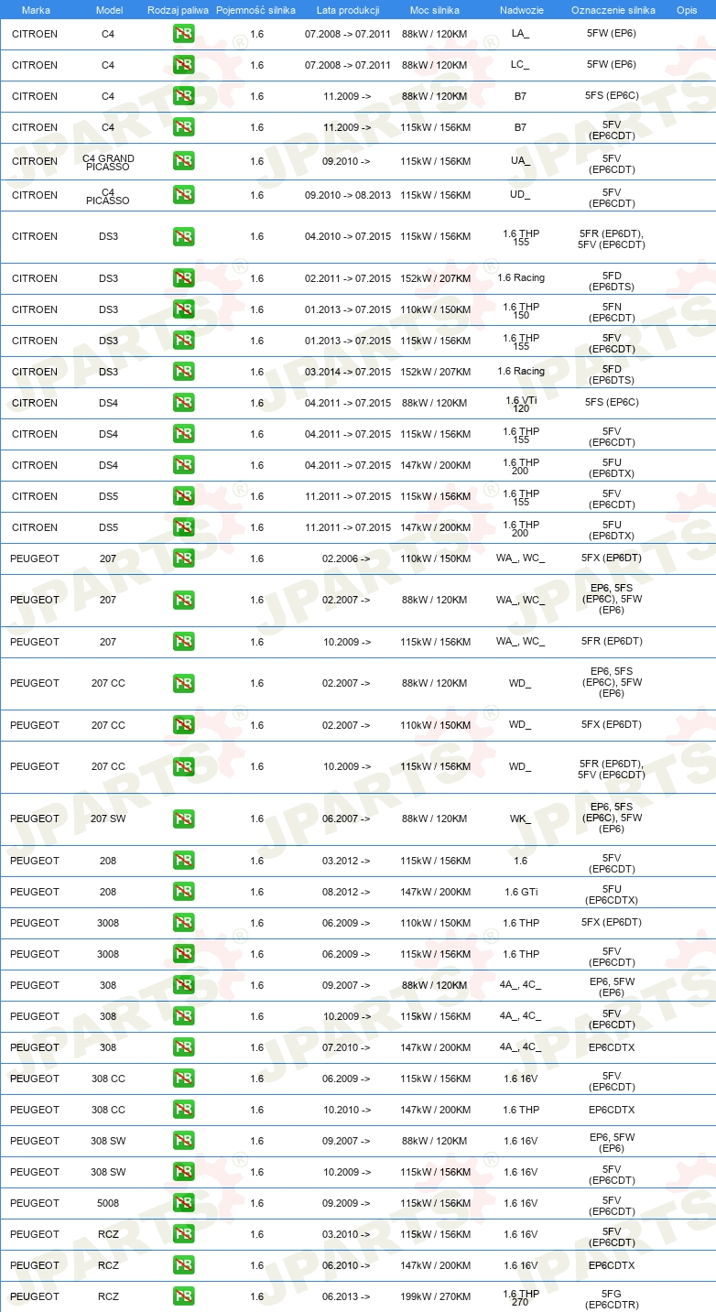Click the Rodzaj paliwa column header

(179, 10)
